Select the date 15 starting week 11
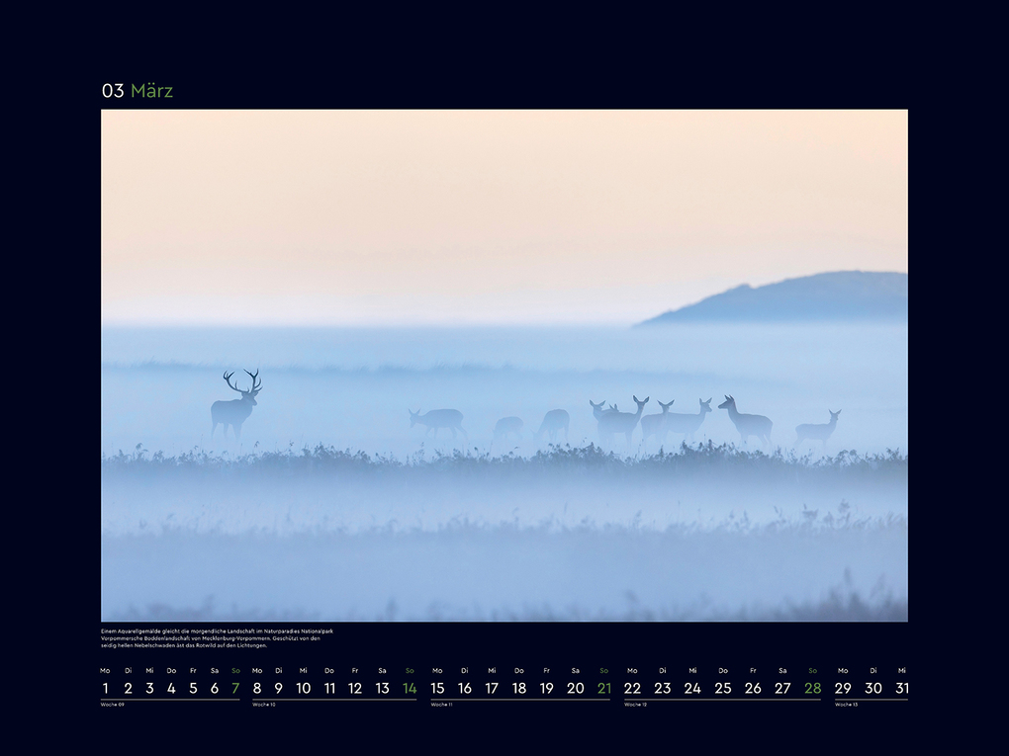 [436, 688]
